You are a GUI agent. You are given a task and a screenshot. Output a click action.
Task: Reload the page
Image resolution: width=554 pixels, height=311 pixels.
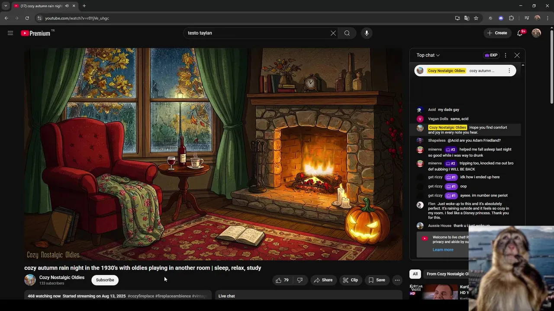click(x=27, y=18)
